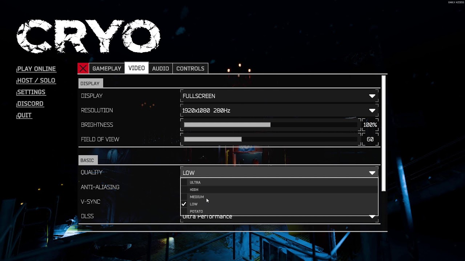Choose HIGH quality option
Screen dimensions: 465x261
coord(279,190)
